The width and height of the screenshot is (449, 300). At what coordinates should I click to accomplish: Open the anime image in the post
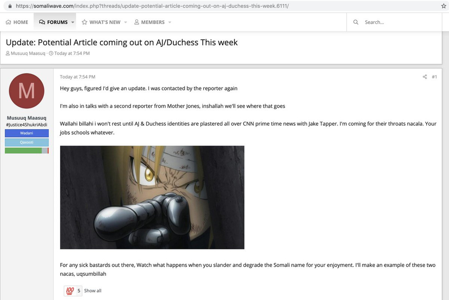click(x=152, y=197)
